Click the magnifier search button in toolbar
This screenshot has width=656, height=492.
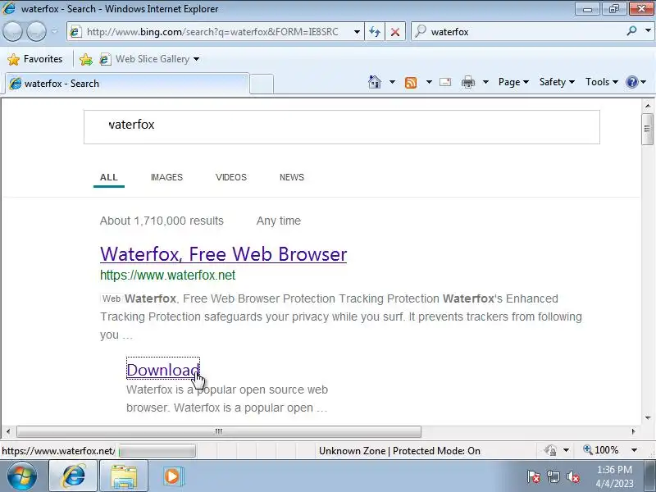(x=631, y=31)
